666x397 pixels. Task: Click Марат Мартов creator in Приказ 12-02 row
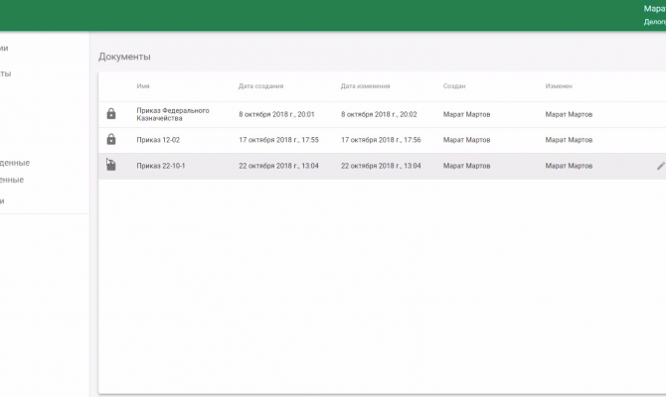tap(467, 140)
